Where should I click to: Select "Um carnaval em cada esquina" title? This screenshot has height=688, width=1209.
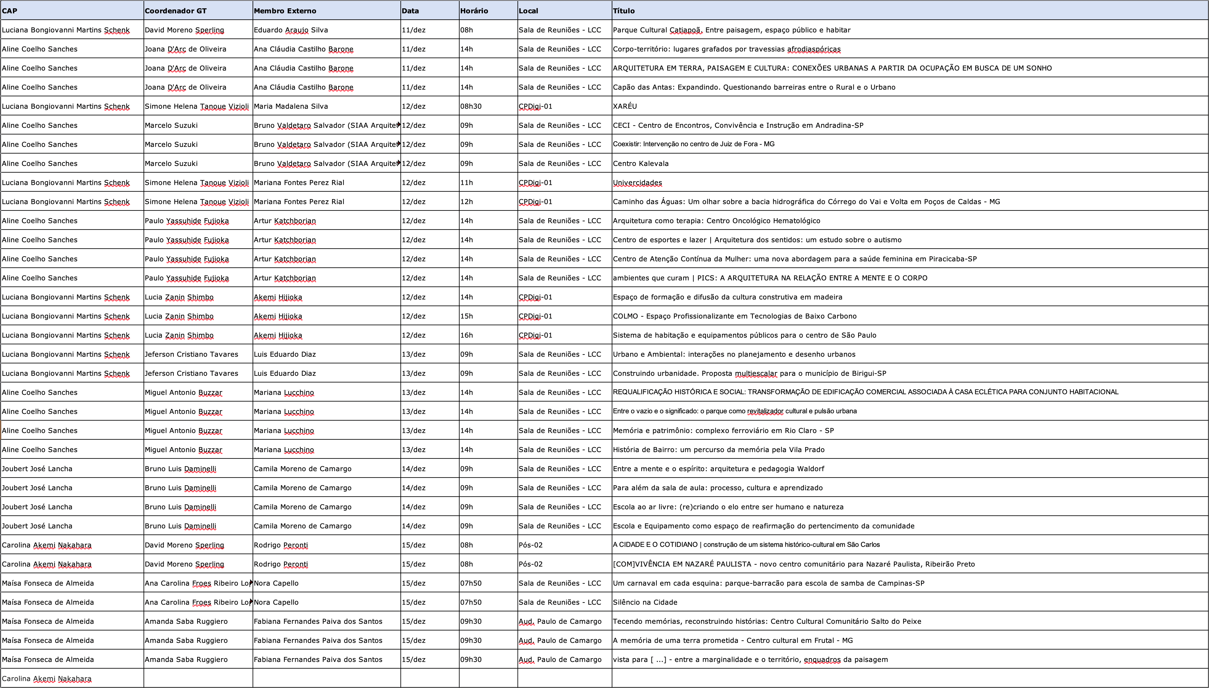910,583
